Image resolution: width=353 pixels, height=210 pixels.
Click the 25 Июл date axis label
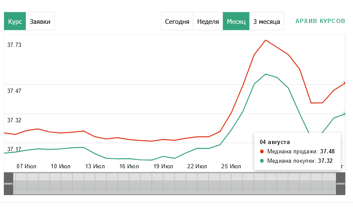(231, 166)
